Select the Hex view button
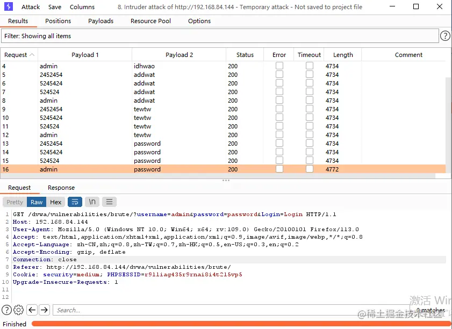This screenshot has width=452, height=329. coord(56,202)
